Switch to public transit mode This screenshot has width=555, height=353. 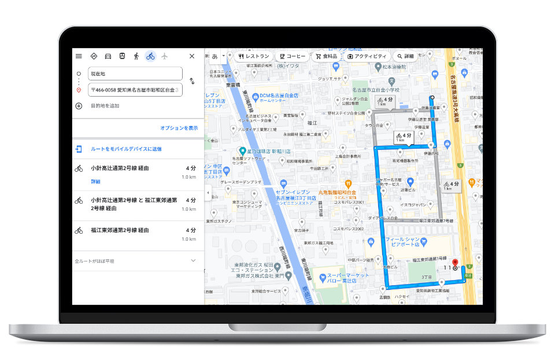pos(122,56)
